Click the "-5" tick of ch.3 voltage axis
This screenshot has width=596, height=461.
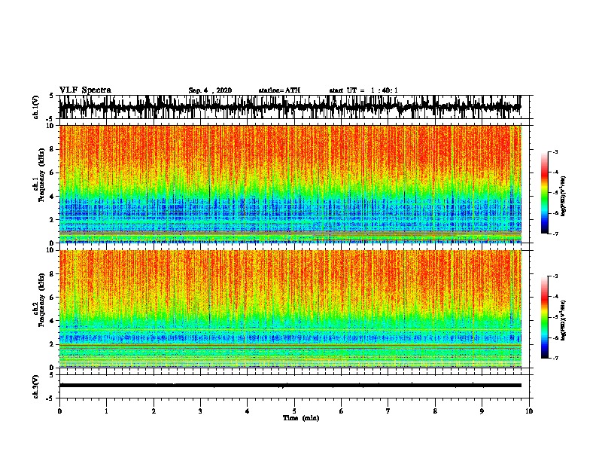[51, 398]
